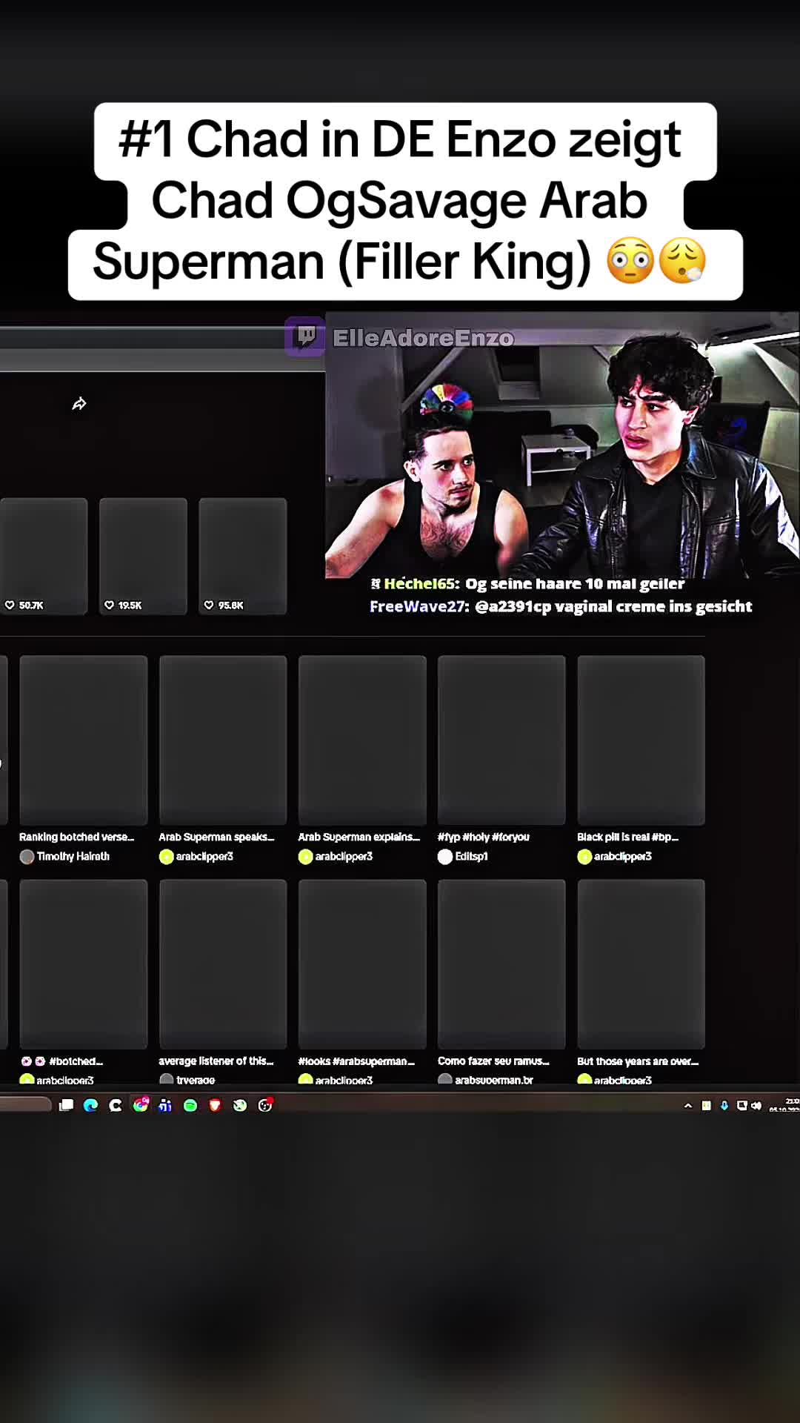The image size is (800, 1423).
Task: Click the 'Arab Superman speaks...' video title
Action: coord(216,837)
